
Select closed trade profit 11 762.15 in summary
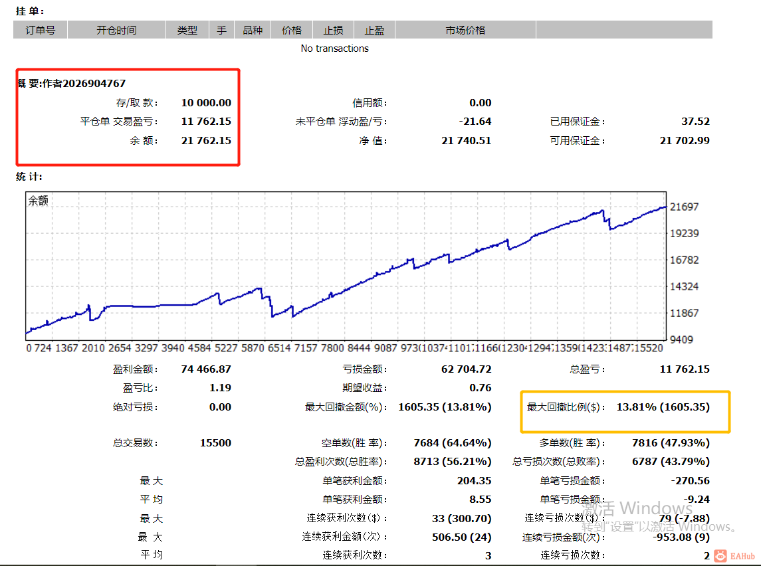point(206,122)
